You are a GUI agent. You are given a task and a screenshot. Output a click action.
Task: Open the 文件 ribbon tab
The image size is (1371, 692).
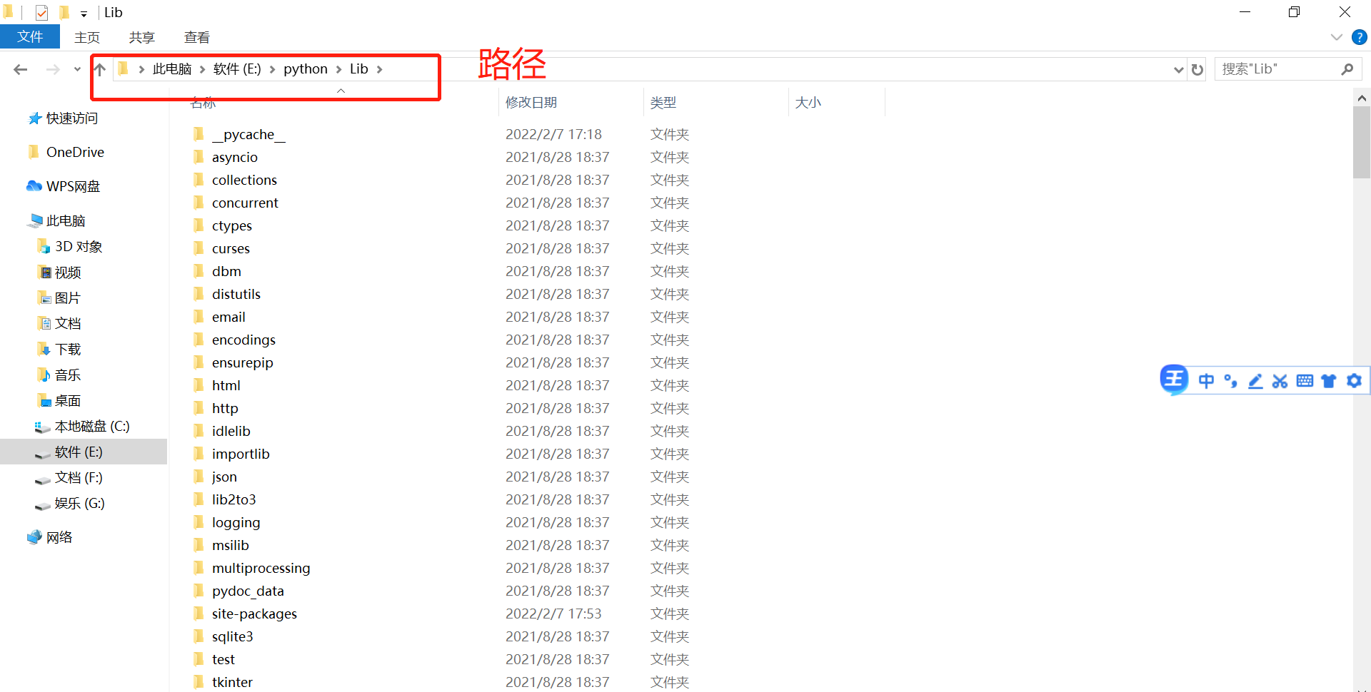(30, 37)
